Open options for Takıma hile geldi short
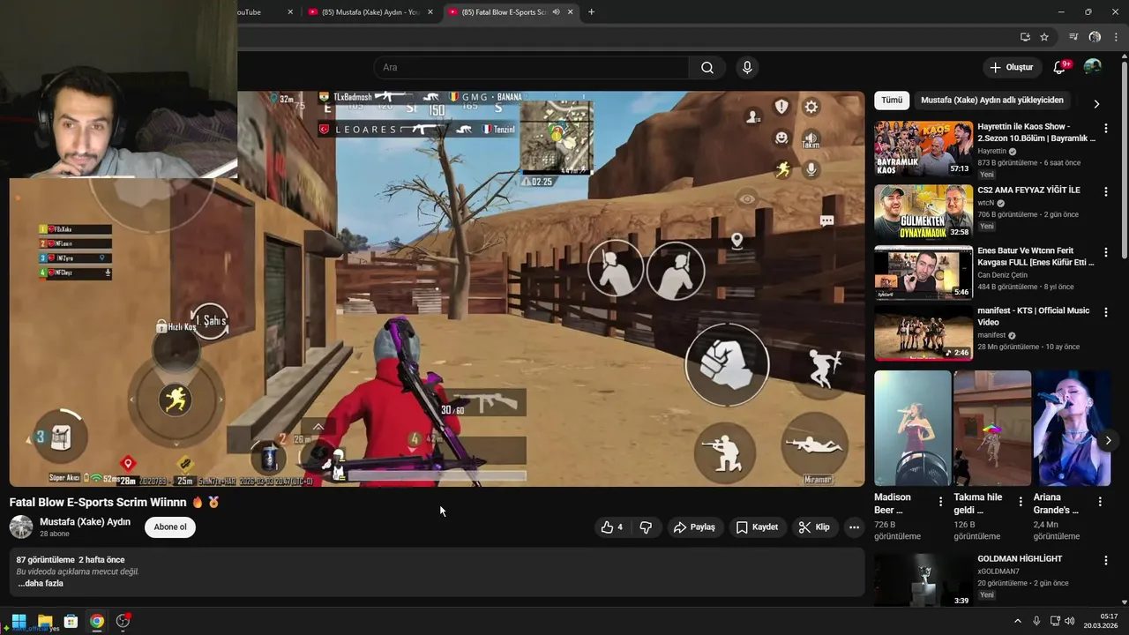The image size is (1129, 635). (1021, 502)
